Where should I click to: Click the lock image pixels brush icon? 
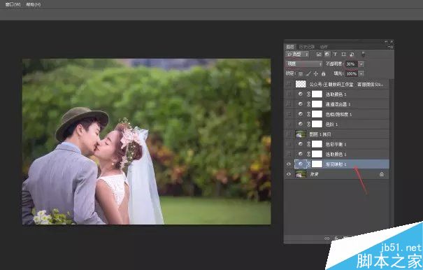pos(308,73)
